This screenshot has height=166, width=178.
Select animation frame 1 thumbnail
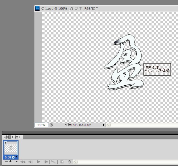pos(11,148)
